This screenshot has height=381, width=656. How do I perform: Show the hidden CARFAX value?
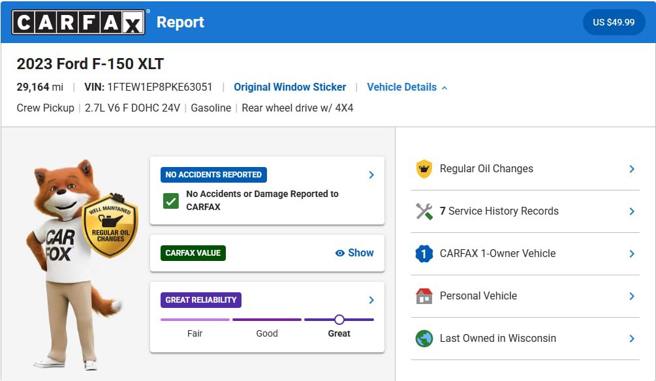pos(354,253)
